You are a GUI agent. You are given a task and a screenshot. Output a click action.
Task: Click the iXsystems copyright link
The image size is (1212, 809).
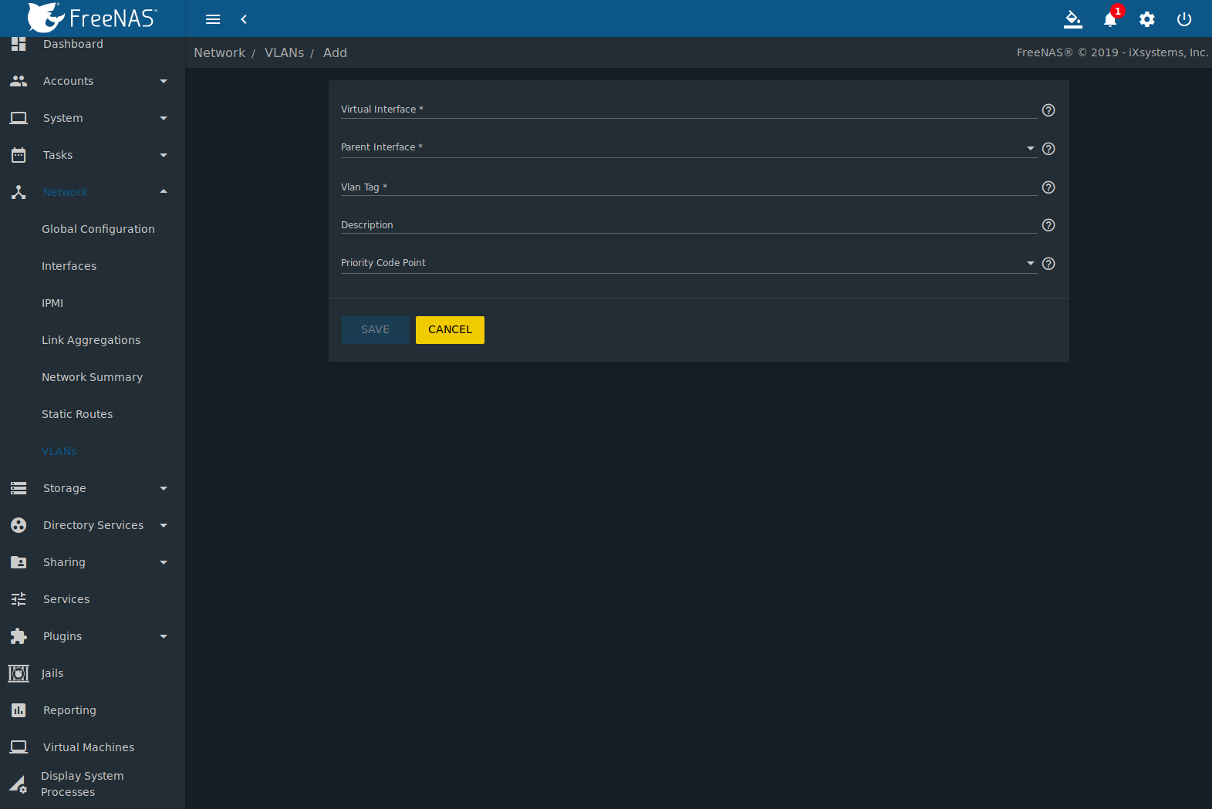pos(1112,52)
